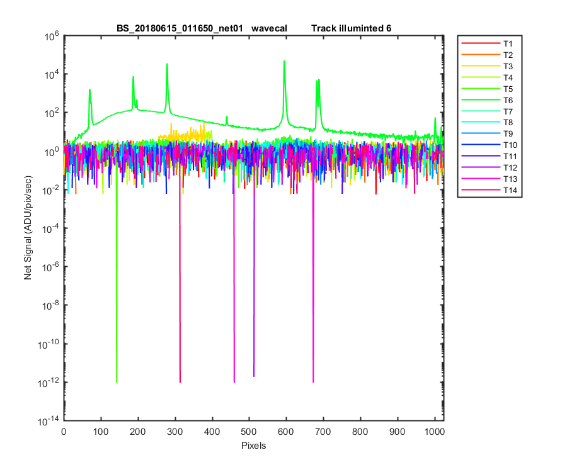Click 'Track illuminted 6' title text
Screen dimensions: 567x472
pyautogui.click(x=351, y=28)
